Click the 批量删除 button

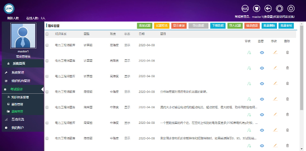(269, 26)
